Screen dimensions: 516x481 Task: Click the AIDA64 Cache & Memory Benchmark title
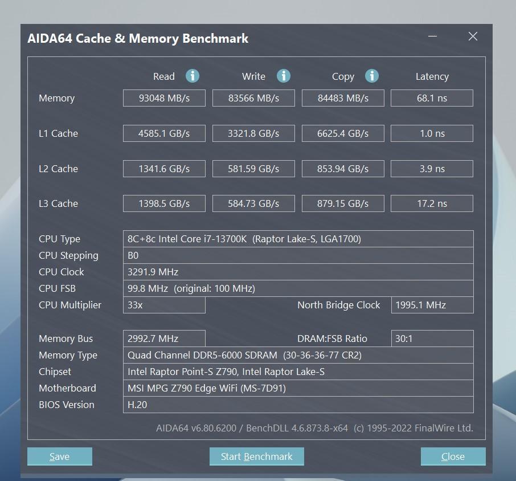[138, 39]
